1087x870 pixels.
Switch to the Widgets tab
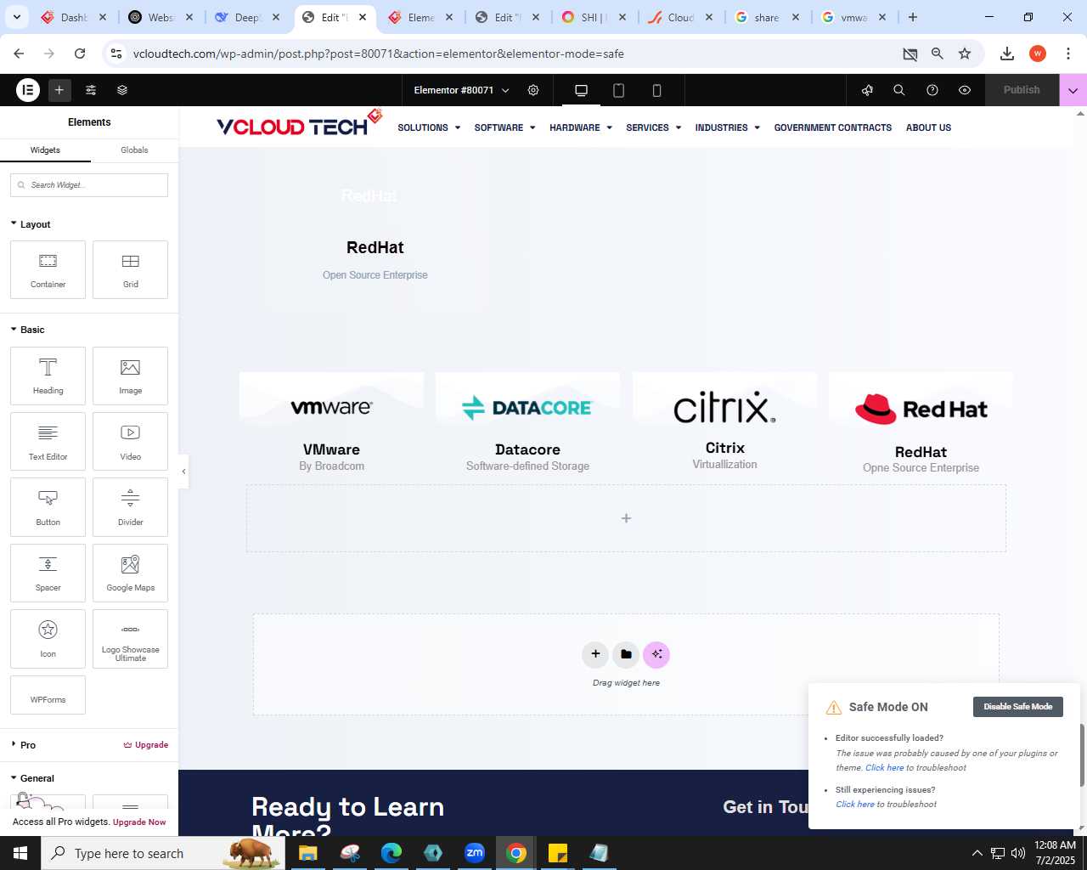tap(45, 150)
